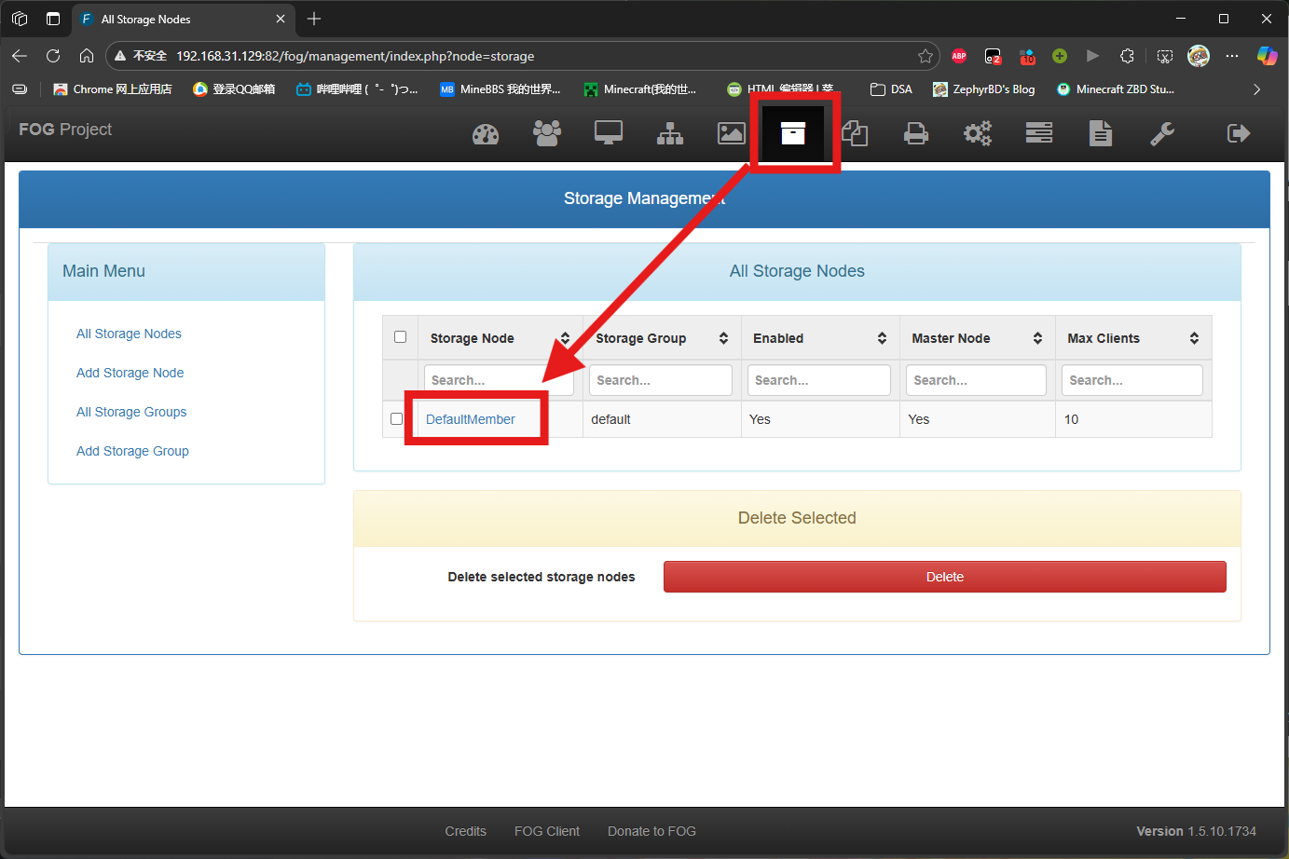Open the Hosts monitor icon

[609, 133]
